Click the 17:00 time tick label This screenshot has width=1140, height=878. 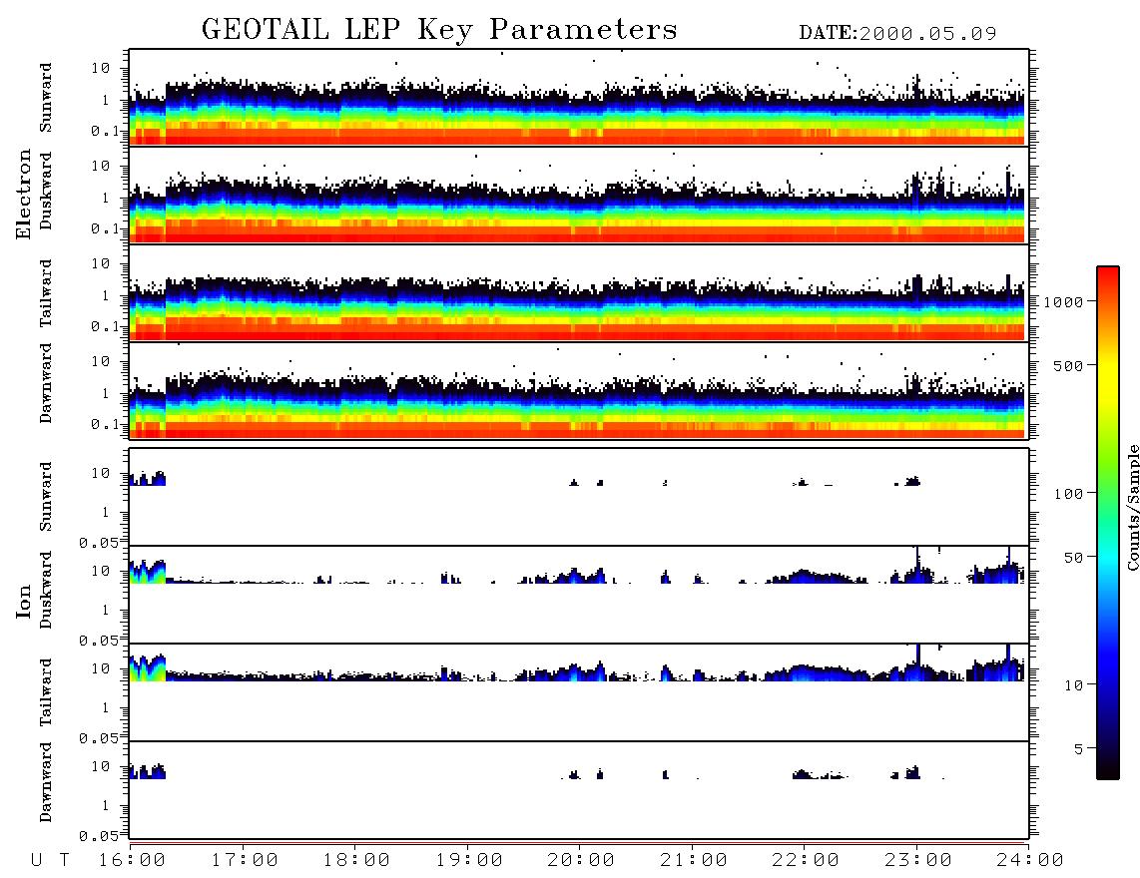245,861
